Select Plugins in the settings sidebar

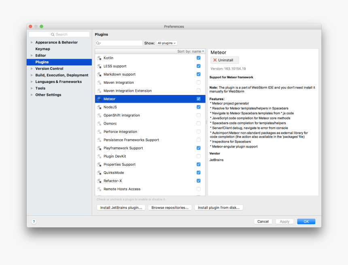pos(59,62)
